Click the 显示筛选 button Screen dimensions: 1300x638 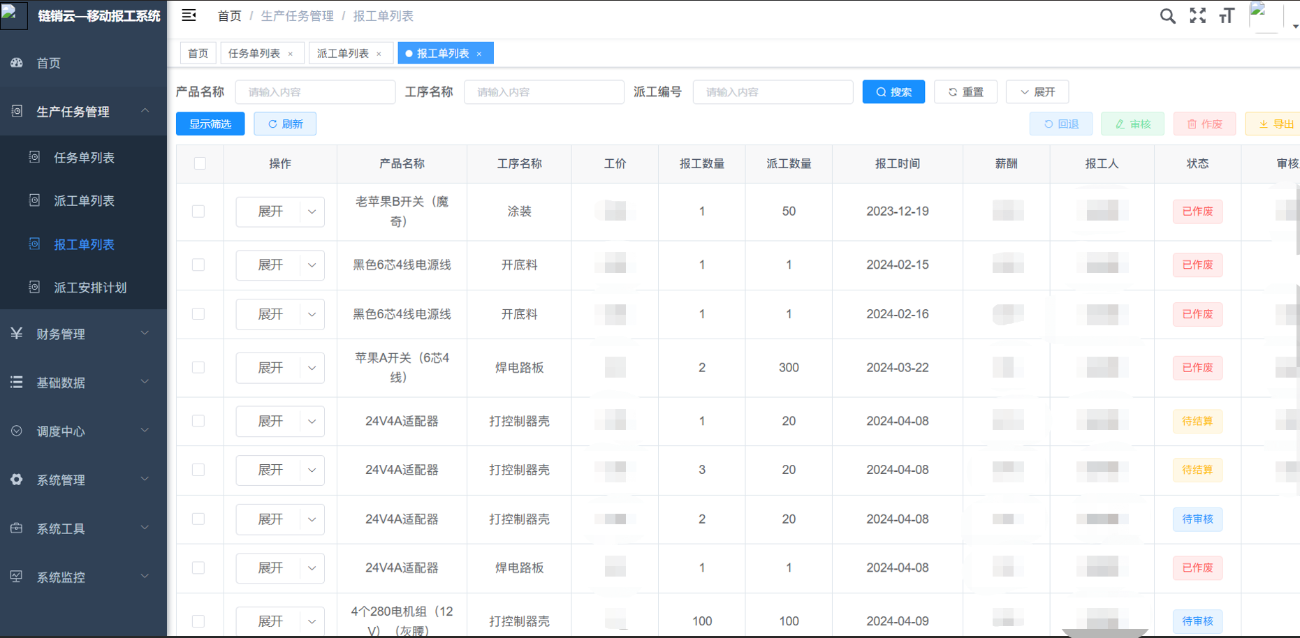coord(210,124)
